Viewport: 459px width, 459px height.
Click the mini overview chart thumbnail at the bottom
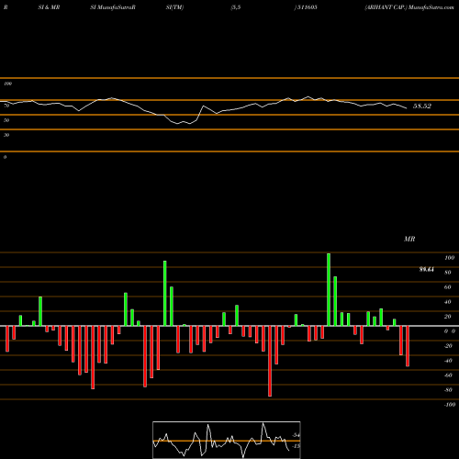click(227, 440)
